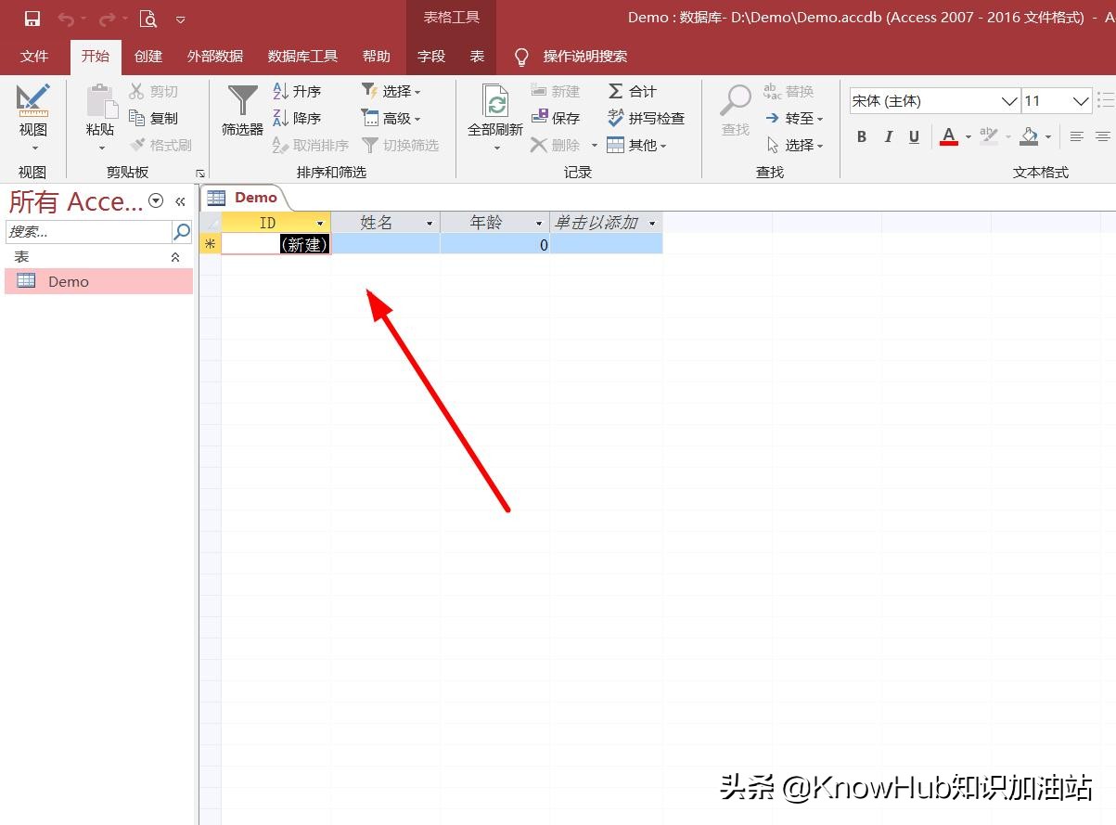Image resolution: width=1116 pixels, height=825 pixels.
Task: Click the Refresh All (全部刷新) icon
Action: 495,100
